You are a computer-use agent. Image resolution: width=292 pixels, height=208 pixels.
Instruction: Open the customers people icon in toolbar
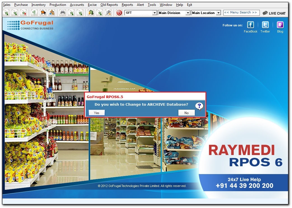pyautogui.click(x=52, y=13)
